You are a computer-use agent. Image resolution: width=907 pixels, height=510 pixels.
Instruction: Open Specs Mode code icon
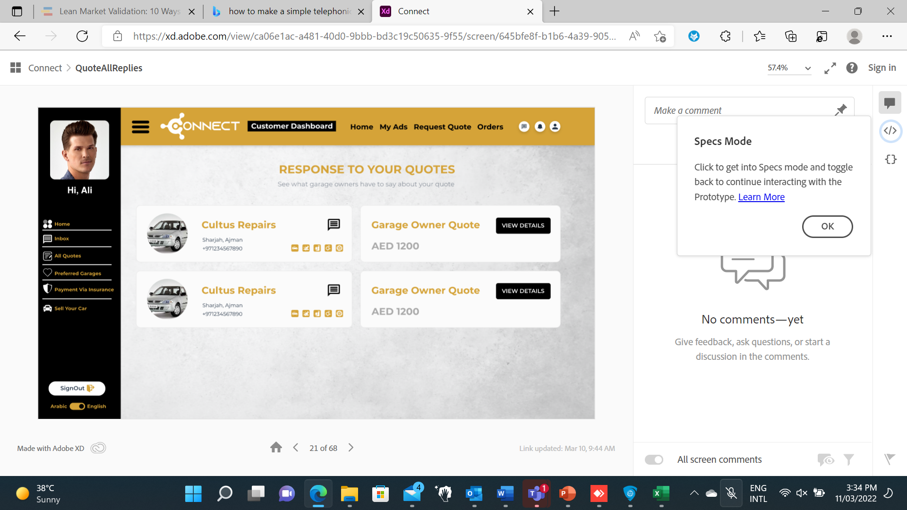click(890, 131)
